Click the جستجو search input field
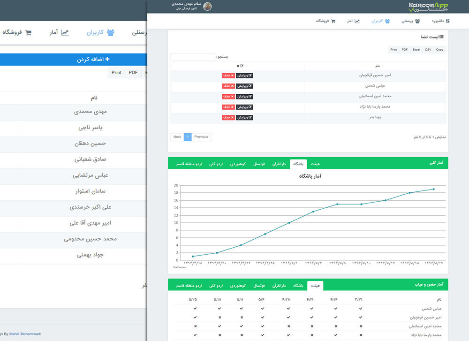The image size is (469, 341). [x=192, y=56]
